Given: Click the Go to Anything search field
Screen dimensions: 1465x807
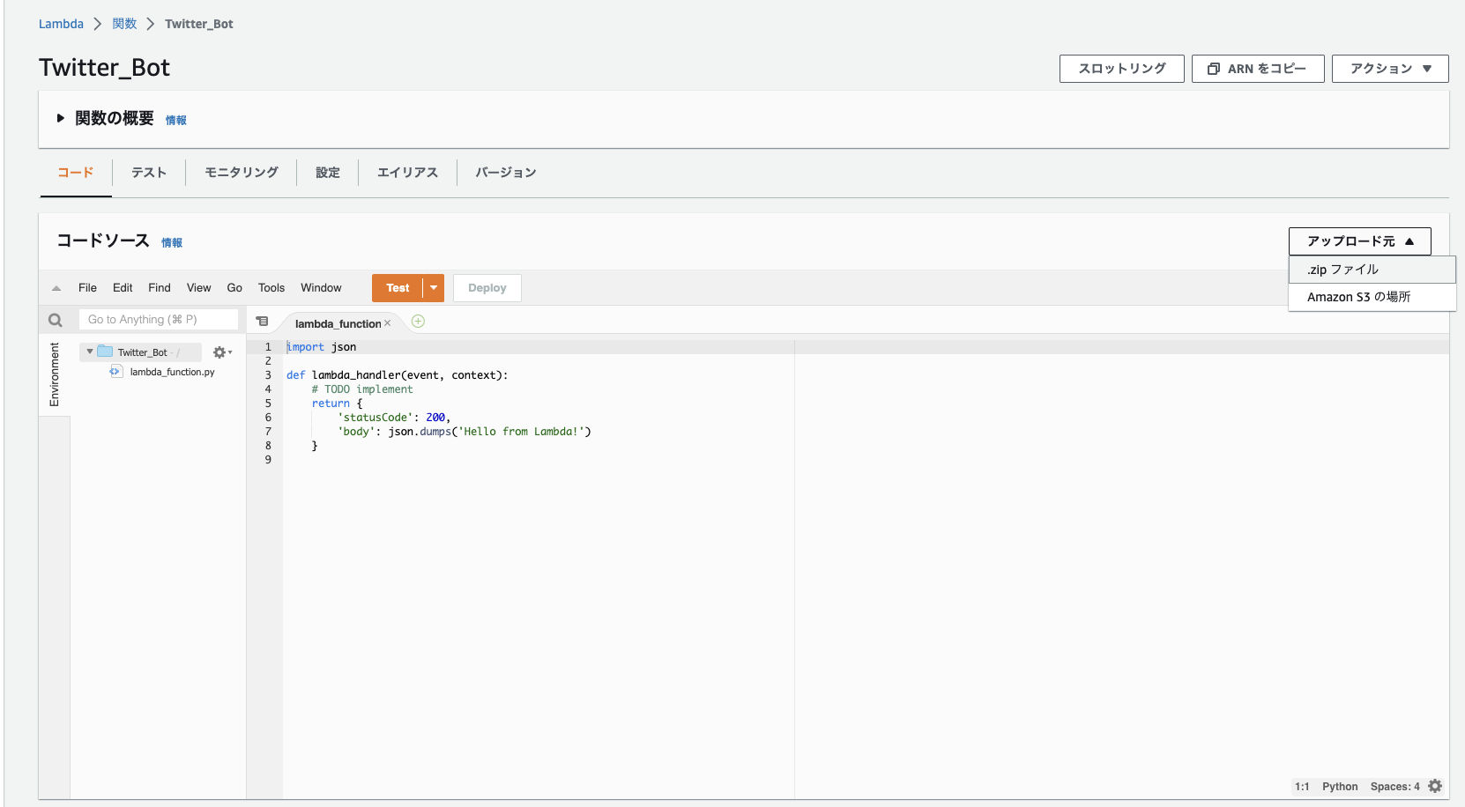Looking at the screenshot, I should tap(159, 320).
